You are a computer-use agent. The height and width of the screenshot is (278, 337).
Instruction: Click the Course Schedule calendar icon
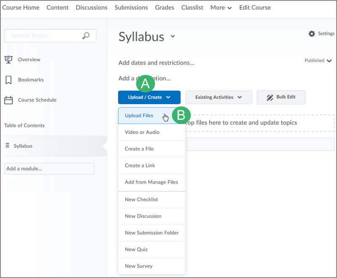pos(8,100)
